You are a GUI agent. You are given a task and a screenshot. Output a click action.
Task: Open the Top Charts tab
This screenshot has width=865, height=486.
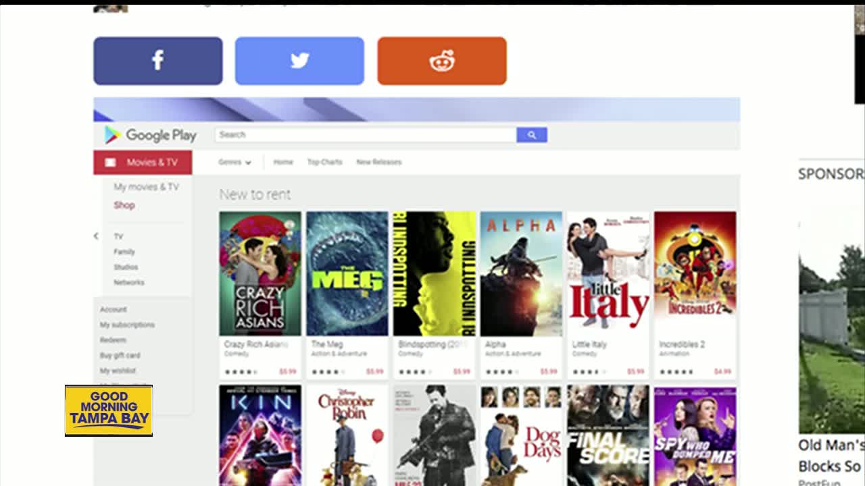coord(324,162)
